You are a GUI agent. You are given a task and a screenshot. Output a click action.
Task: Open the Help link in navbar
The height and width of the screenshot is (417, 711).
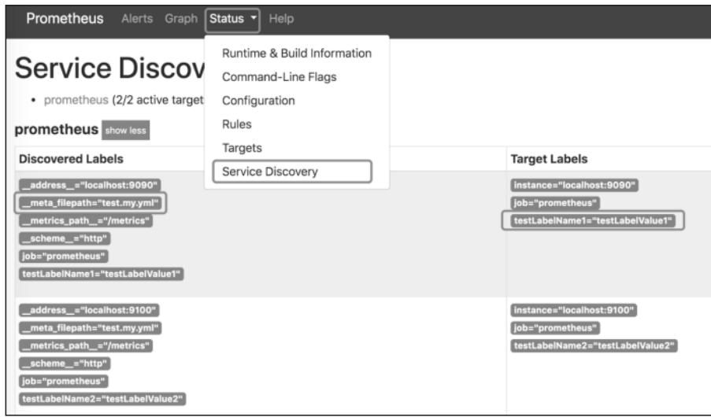coord(281,19)
